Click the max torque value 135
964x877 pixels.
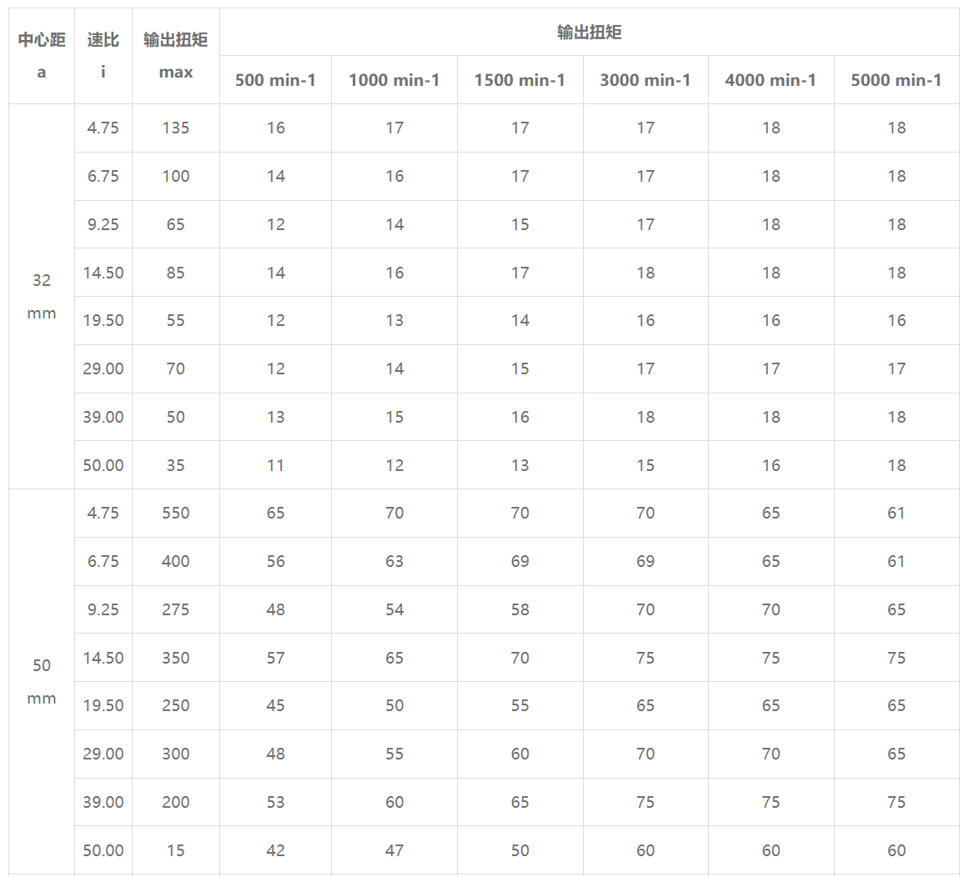tap(176, 128)
